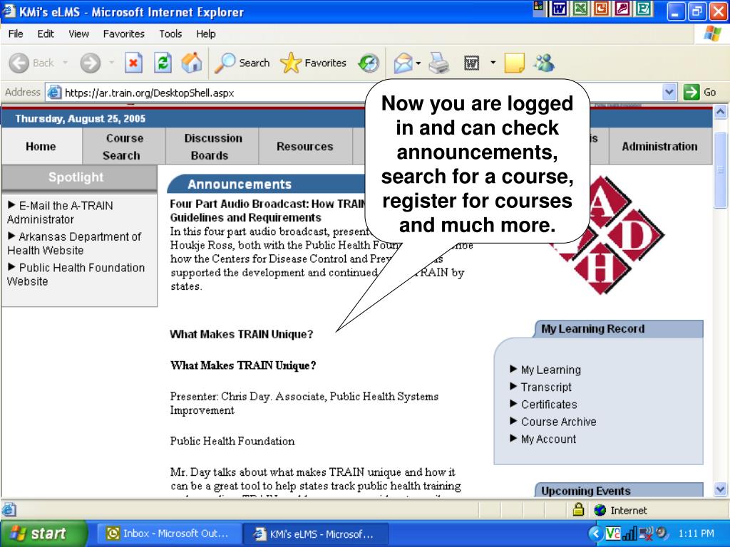Click the 1:11 PM clock in the tray
This screenshot has width=730, height=547.
(x=696, y=533)
